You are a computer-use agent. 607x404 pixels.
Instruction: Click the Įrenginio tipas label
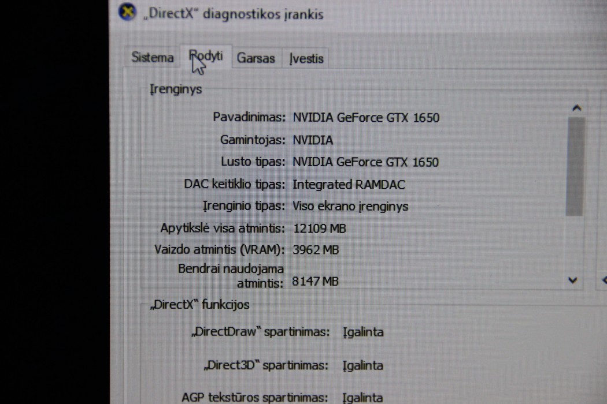[244, 206]
